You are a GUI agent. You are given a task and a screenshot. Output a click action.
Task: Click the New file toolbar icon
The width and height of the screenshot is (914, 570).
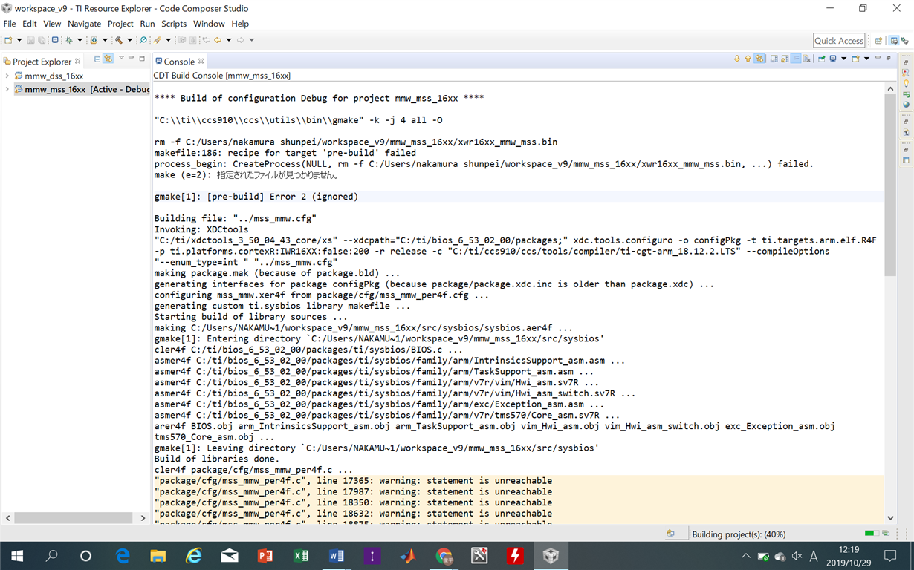coord(8,40)
